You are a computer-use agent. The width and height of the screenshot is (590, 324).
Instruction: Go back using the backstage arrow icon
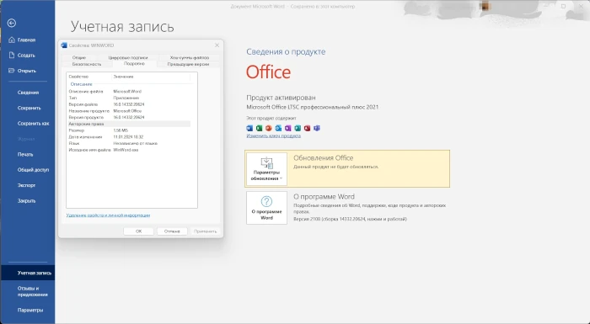pos(12,23)
